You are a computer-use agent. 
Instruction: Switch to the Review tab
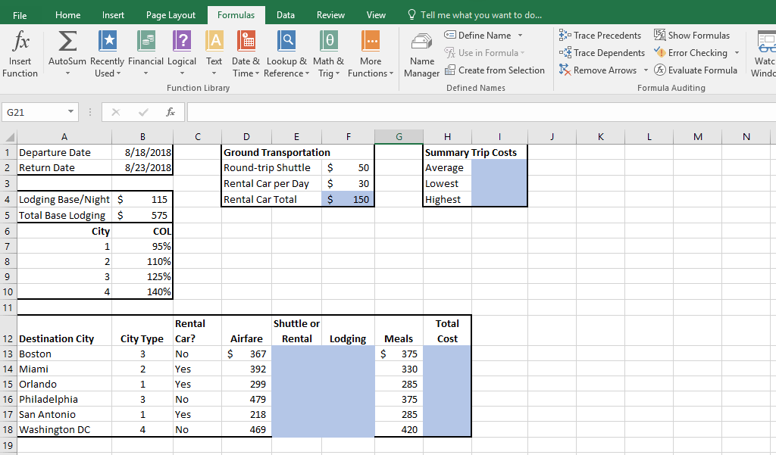330,15
